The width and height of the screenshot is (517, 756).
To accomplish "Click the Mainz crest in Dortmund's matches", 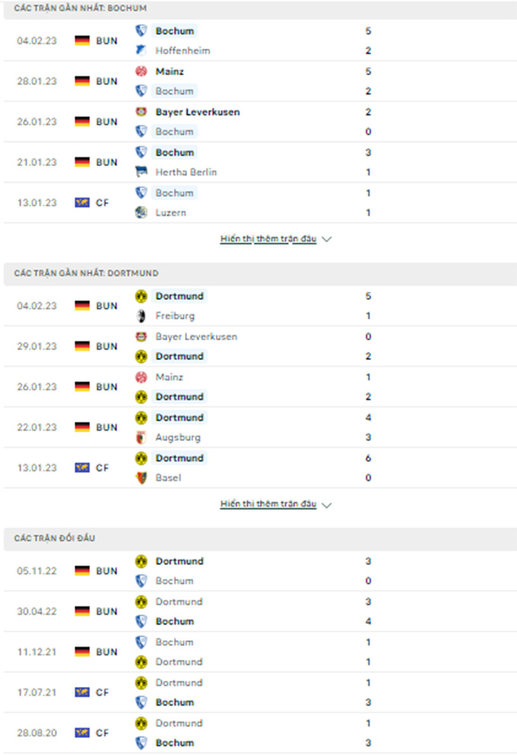I will [x=141, y=377].
